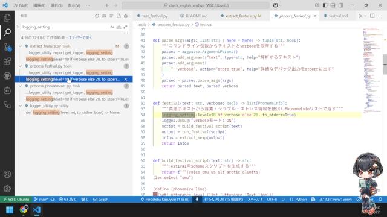Open the Copilot icon in title bar
Viewport: 387px width, 217px height.
pos(276,5)
